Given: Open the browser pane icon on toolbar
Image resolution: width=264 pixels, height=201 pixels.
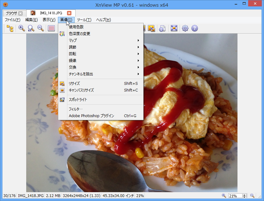Looking at the screenshot, I should pos(9,28).
